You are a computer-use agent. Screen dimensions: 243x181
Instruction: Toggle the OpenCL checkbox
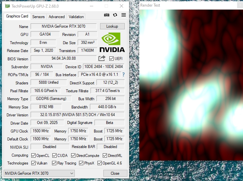tap(33, 155)
